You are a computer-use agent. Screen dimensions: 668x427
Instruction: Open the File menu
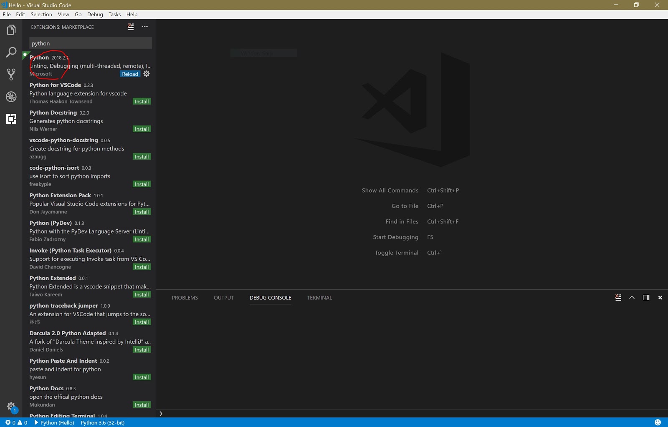click(x=7, y=14)
